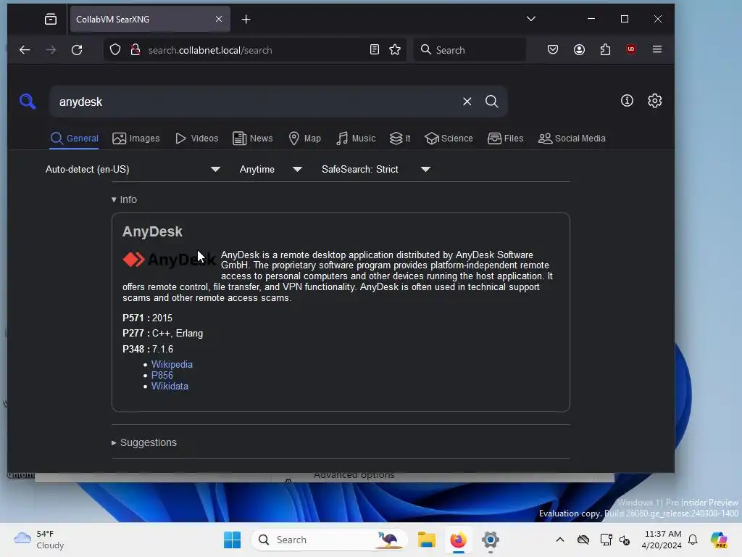Switch to Map search category
This screenshot has width=742, height=557.
[x=304, y=139]
